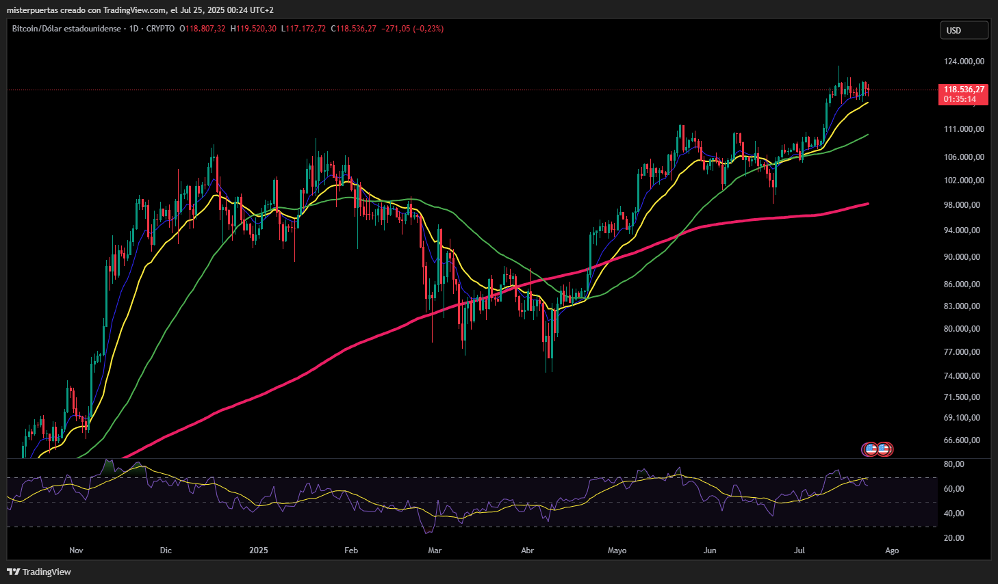Click the RSI 60,00 axis label
Screen dimensions: 998x584
[954, 489]
